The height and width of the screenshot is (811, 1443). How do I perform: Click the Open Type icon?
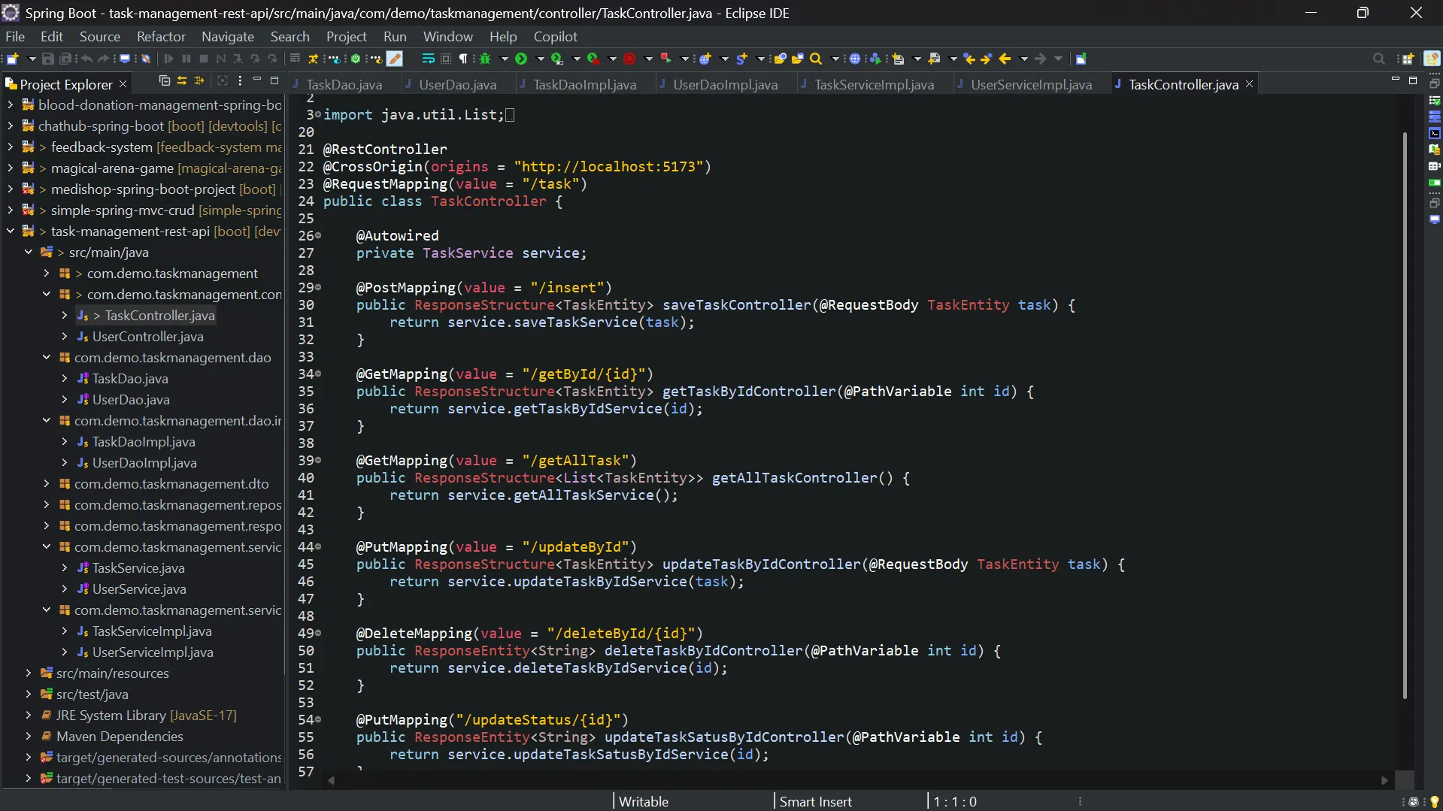780,59
